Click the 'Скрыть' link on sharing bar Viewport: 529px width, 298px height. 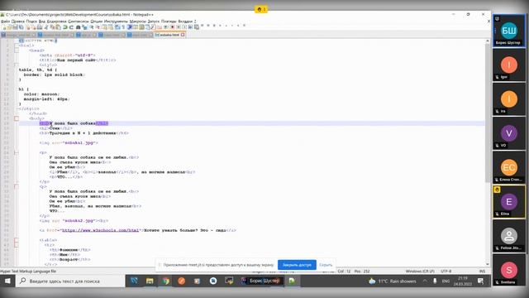coord(326,265)
